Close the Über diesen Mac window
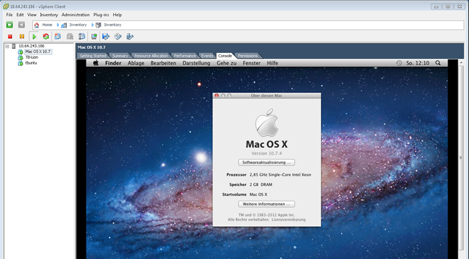 pyautogui.click(x=216, y=96)
